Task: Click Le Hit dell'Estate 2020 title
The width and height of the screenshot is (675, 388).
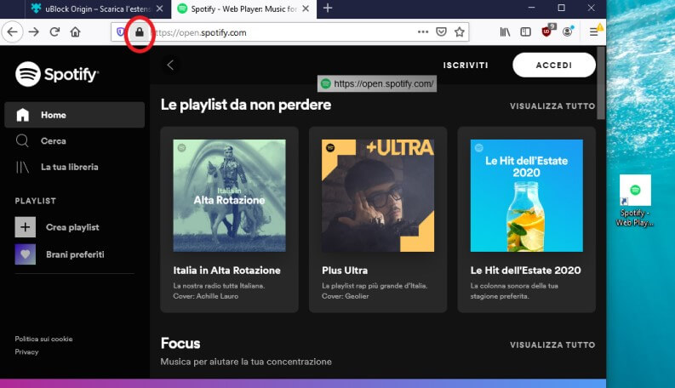Action: pos(525,270)
